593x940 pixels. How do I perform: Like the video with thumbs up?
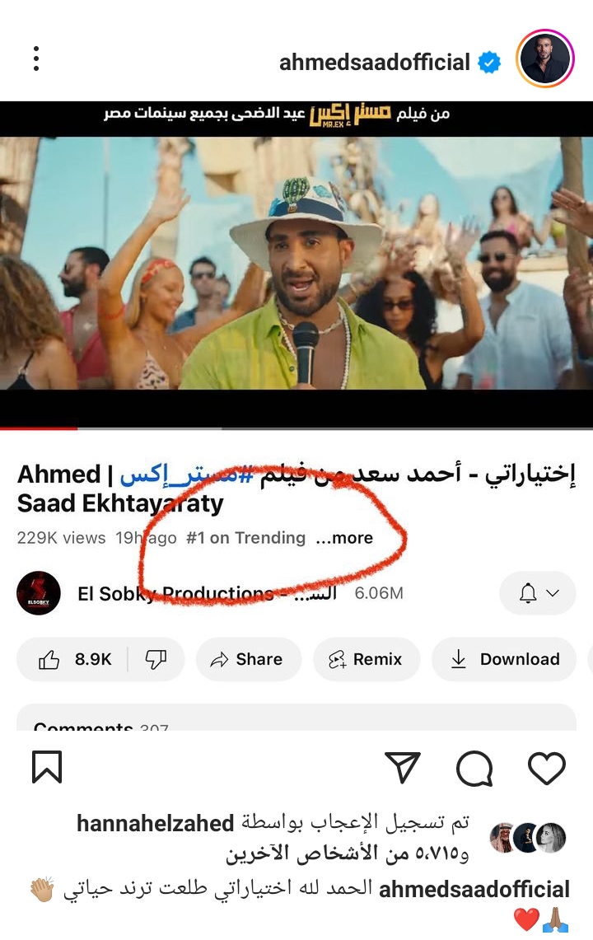click(x=74, y=659)
